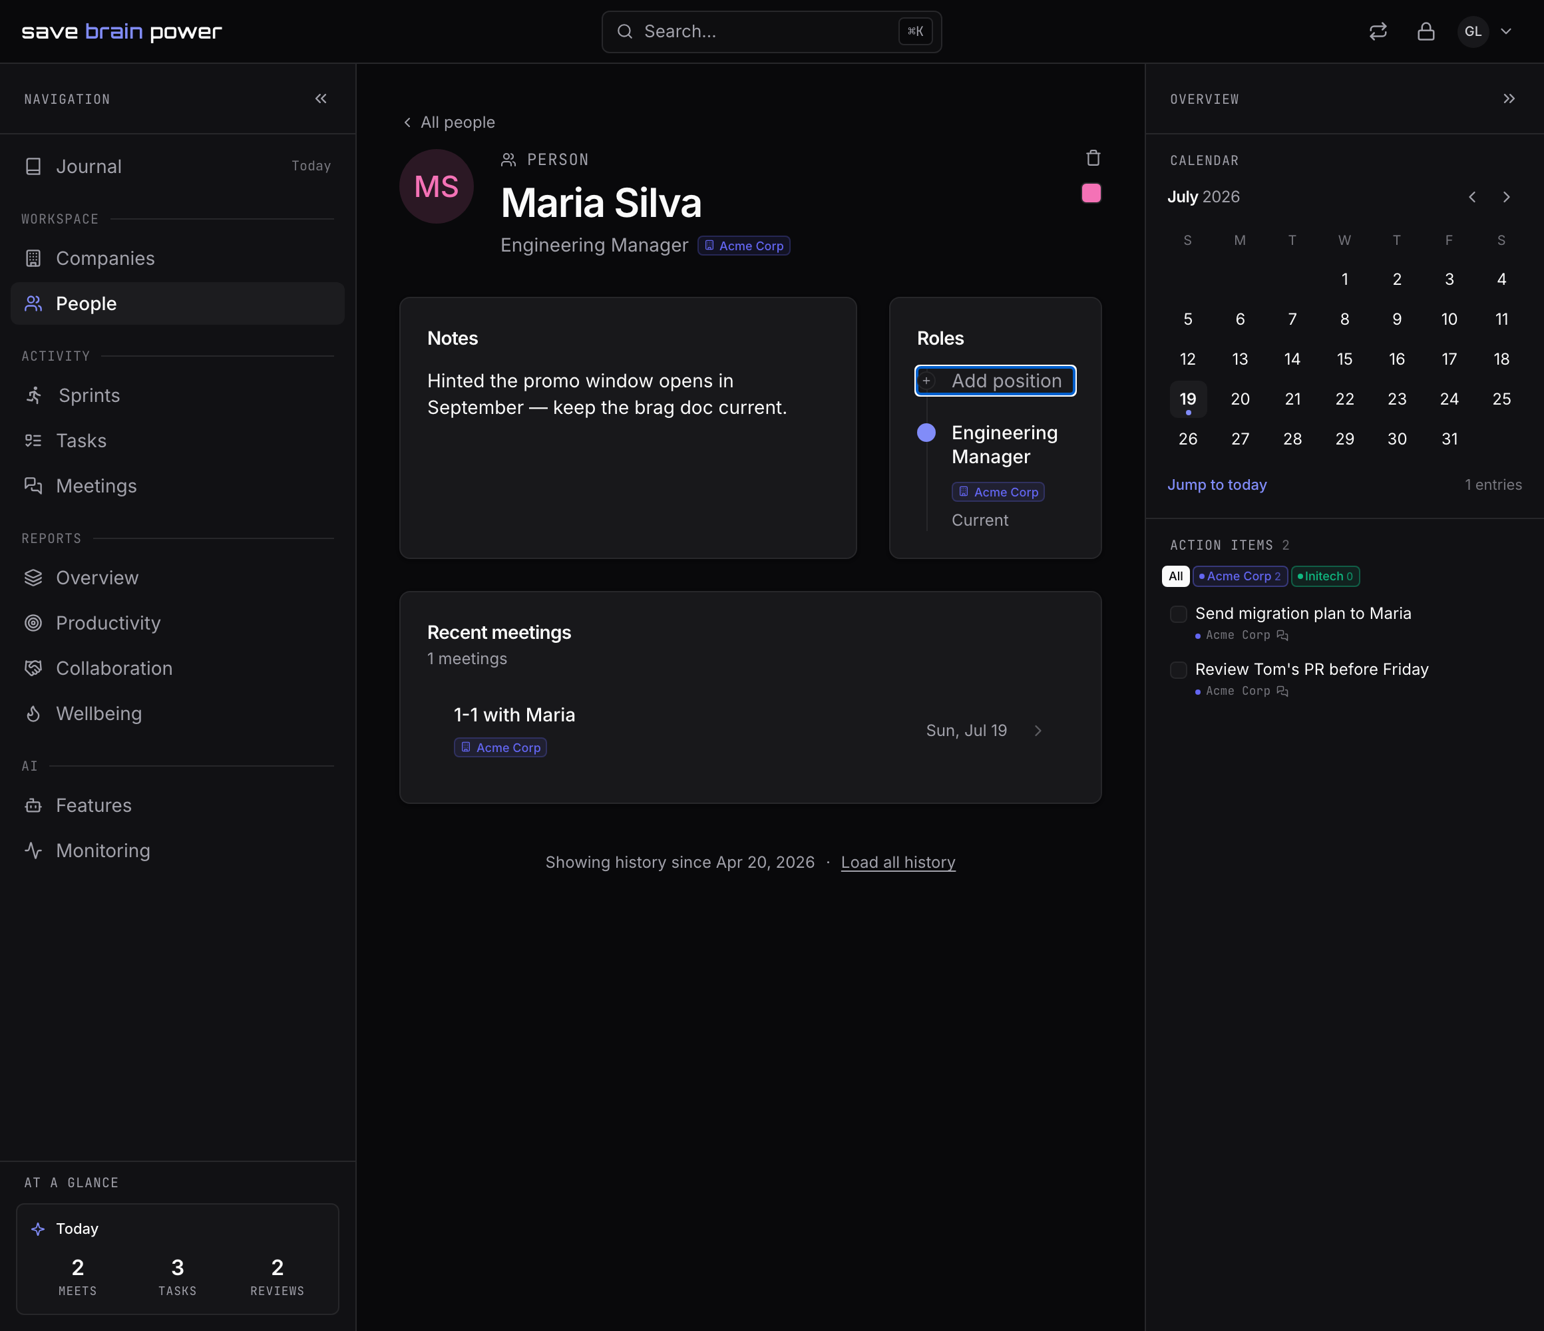Click Add position in Roles

click(995, 381)
